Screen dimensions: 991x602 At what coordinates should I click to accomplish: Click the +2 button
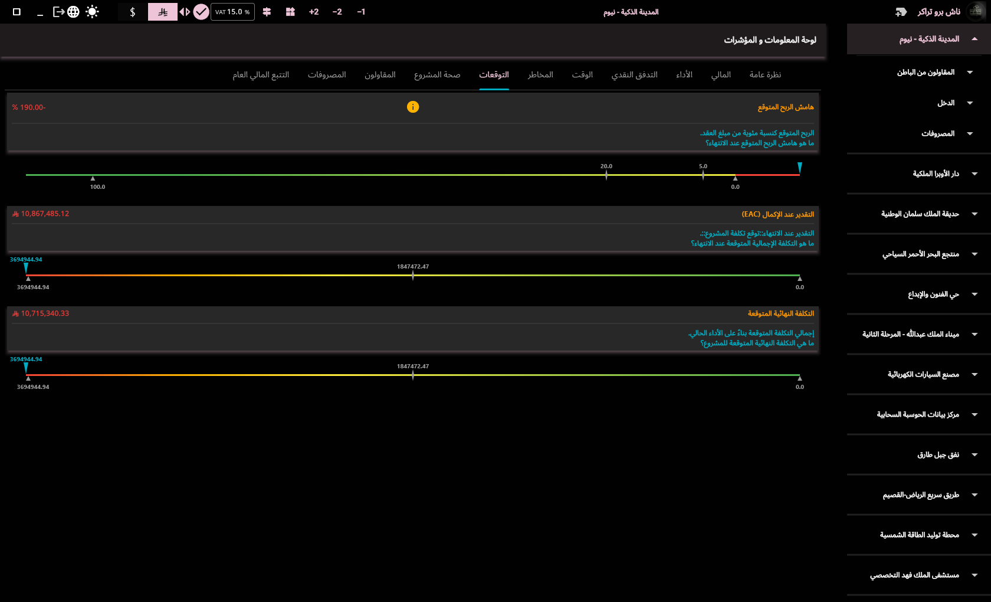coord(314,12)
